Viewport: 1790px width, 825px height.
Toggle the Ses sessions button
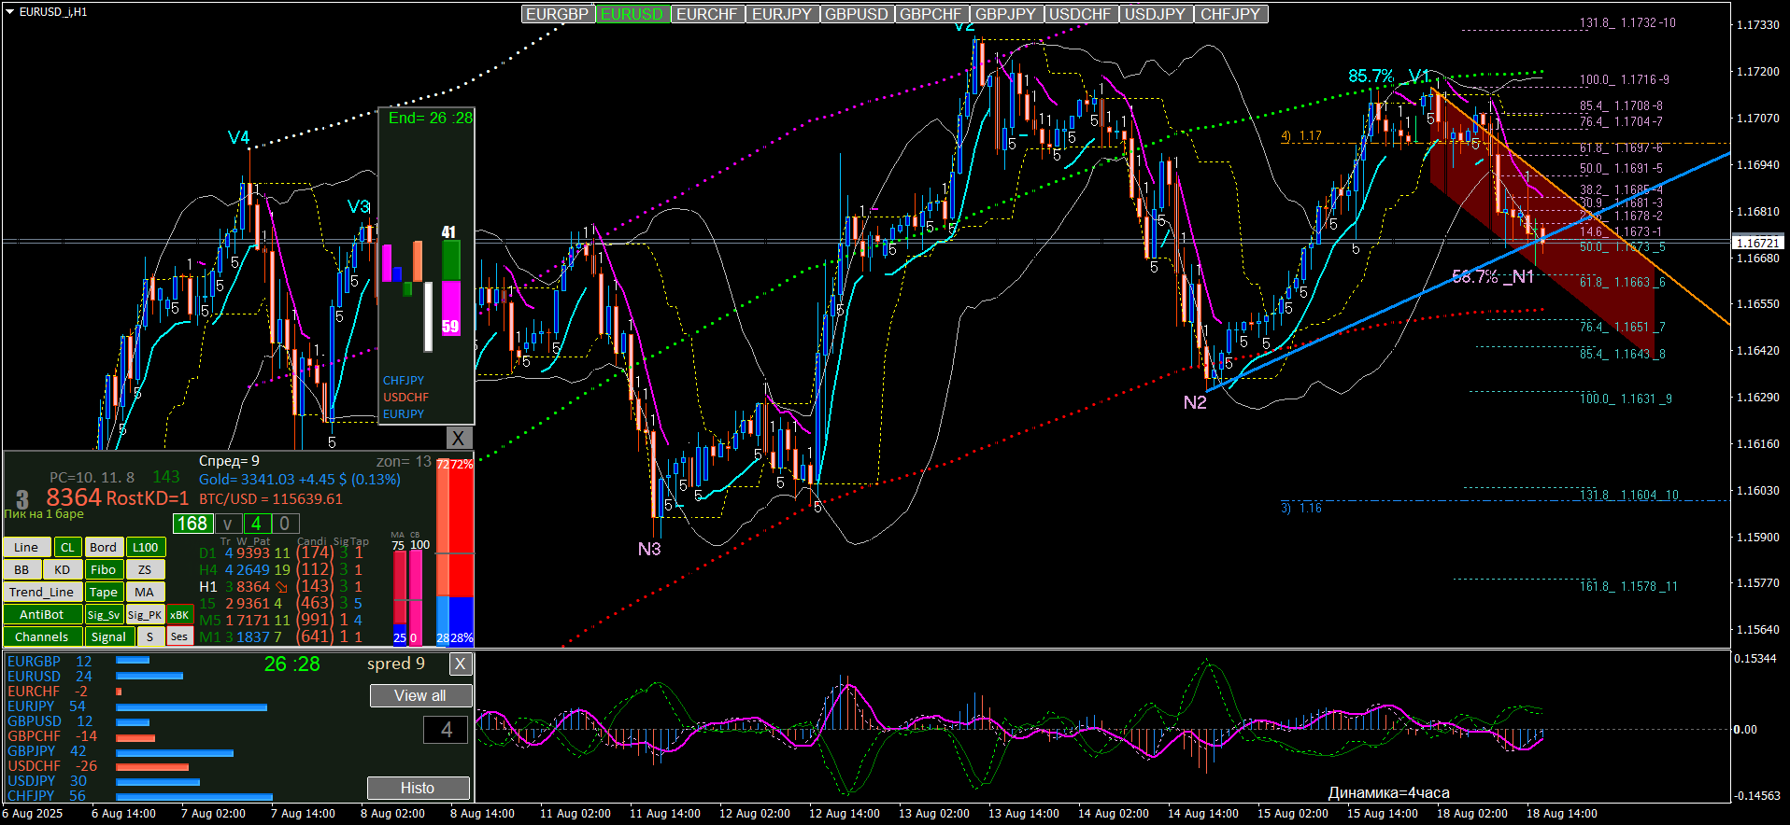pyautogui.click(x=179, y=636)
